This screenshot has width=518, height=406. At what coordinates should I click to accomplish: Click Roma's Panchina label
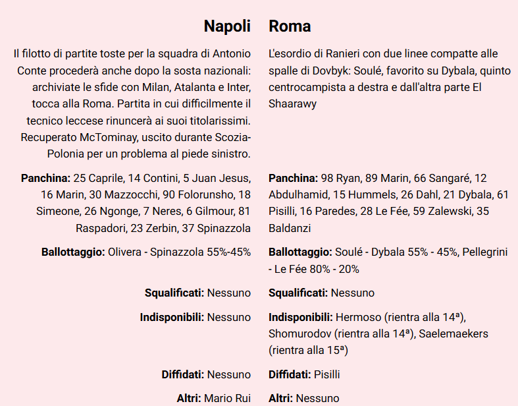(293, 178)
